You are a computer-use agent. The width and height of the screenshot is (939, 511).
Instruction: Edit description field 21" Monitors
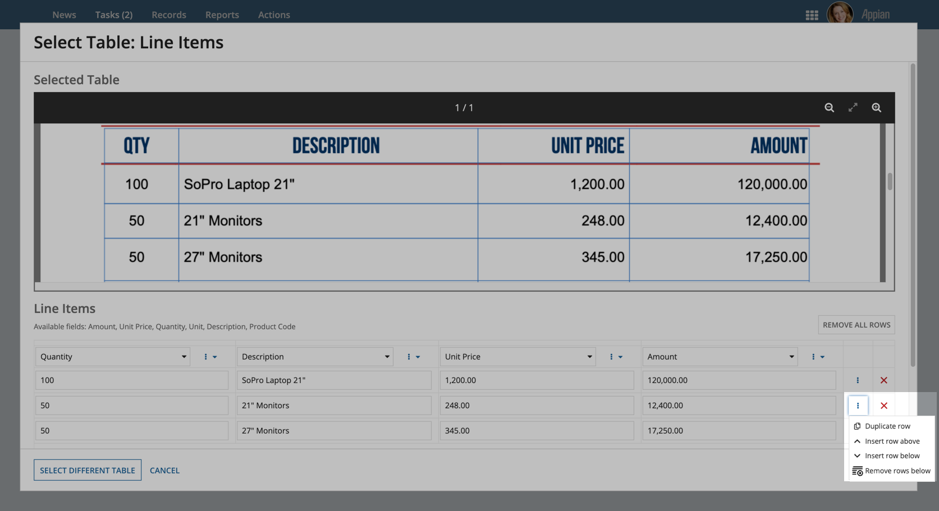pyautogui.click(x=334, y=406)
